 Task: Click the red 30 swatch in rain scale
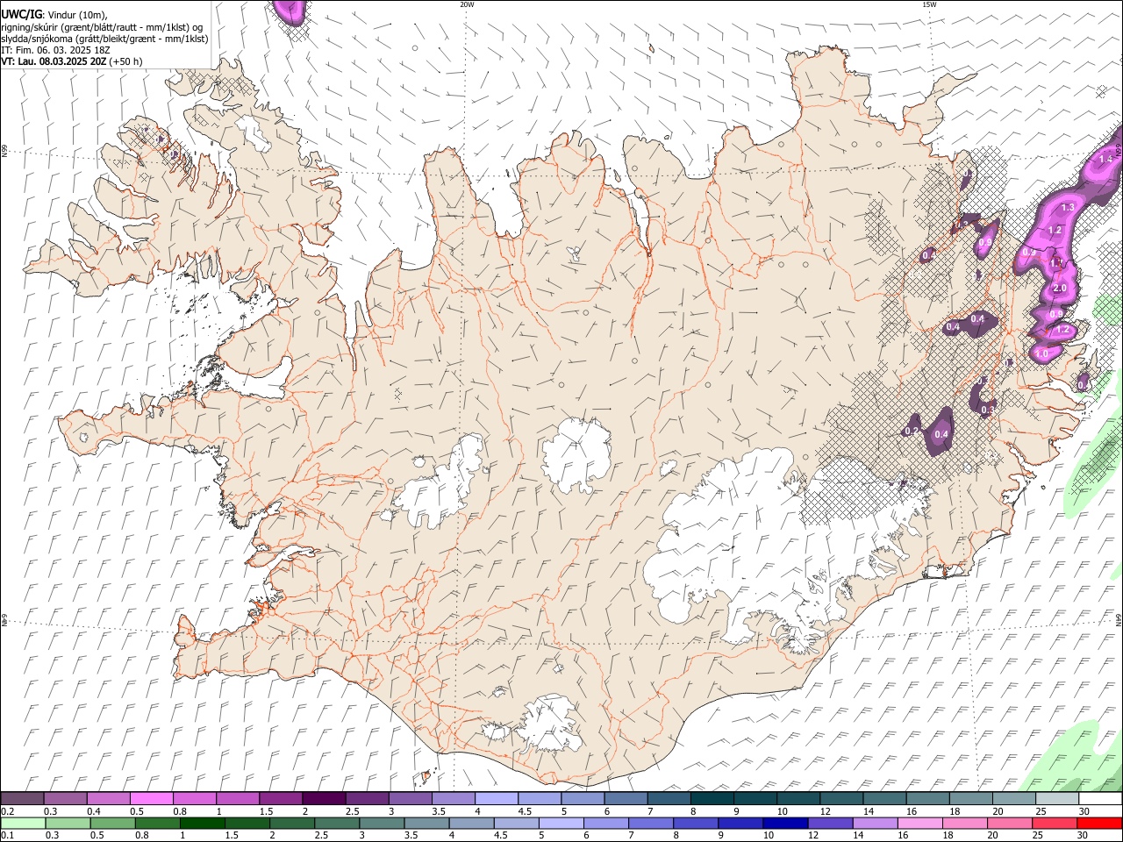1100,824
